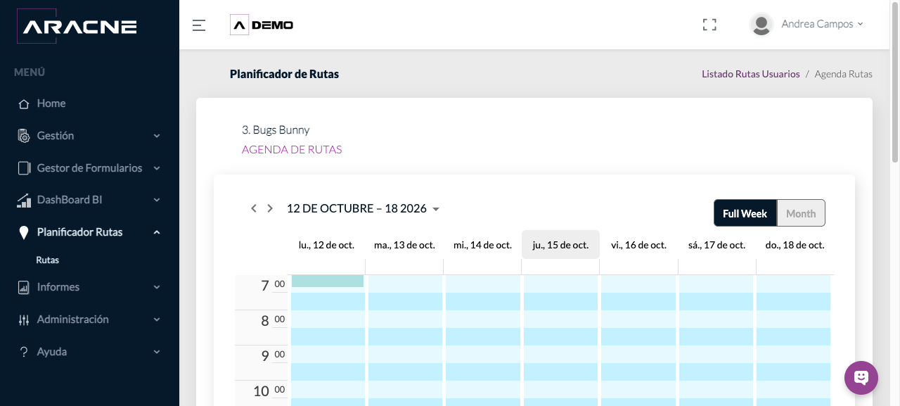Open the Andrea Campos user dropdown
This screenshot has height=406, width=900.
click(x=822, y=24)
